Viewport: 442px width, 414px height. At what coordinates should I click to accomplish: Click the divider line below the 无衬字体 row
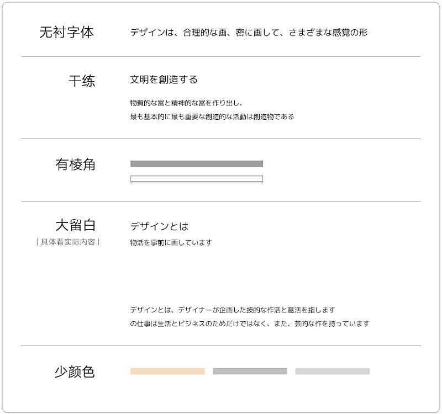[221, 56]
